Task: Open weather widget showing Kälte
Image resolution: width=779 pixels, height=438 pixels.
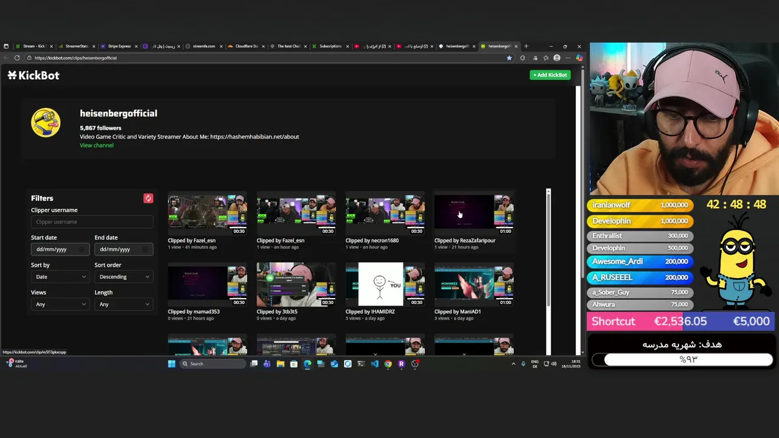Action: pos(17,363)
